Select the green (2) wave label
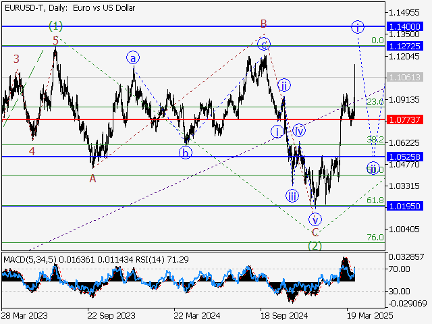Screen dimensions: 432x324 tap(315, 246)
